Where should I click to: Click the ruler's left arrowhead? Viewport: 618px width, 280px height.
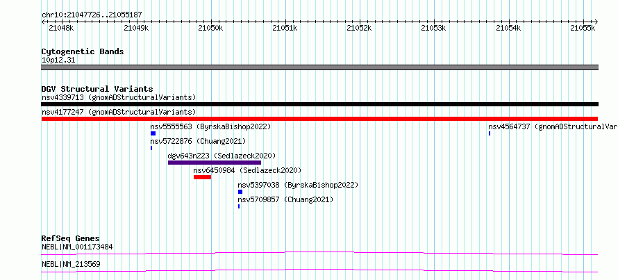pyautogui.click(x=43, y=22)
